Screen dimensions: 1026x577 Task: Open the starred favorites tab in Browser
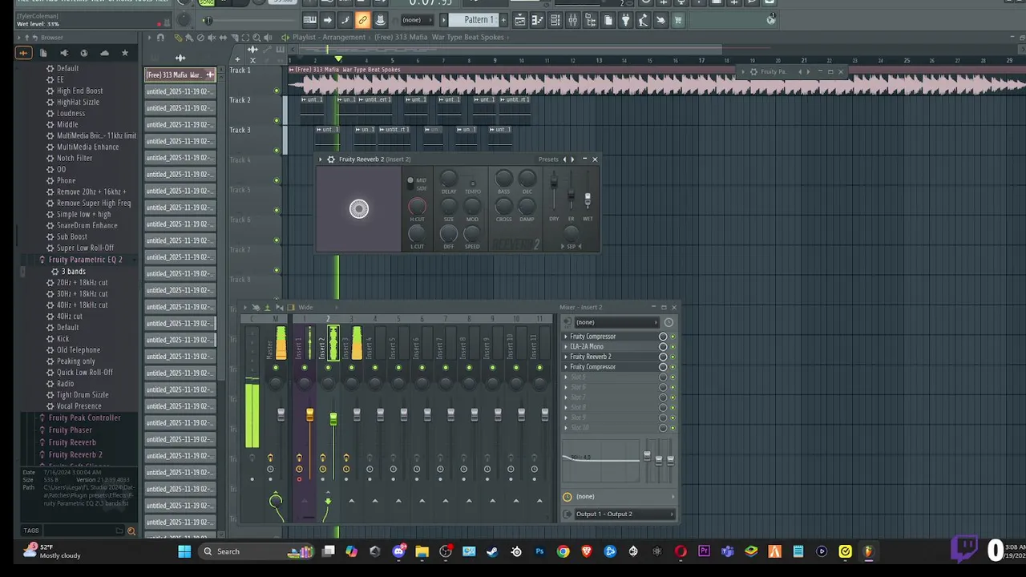[125, 53]
